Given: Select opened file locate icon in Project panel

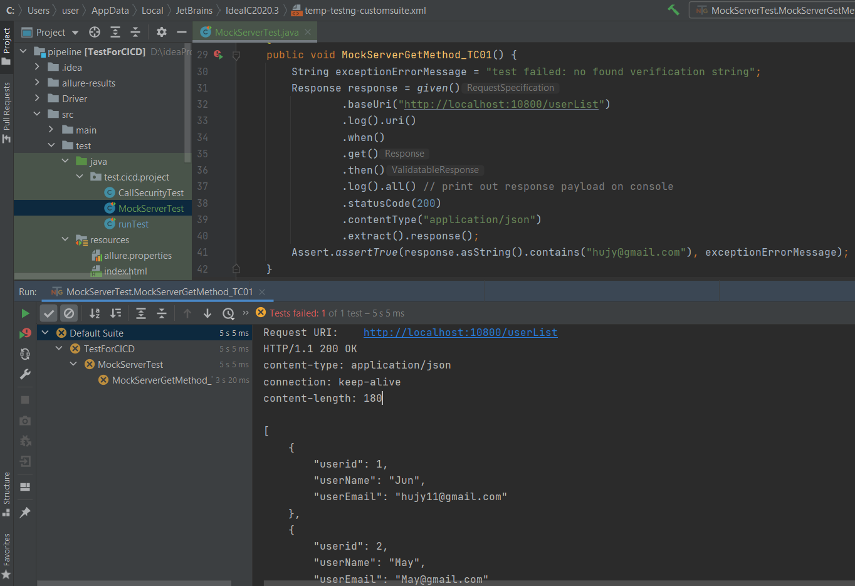Looking at the screenshot, I should point(95,32).
